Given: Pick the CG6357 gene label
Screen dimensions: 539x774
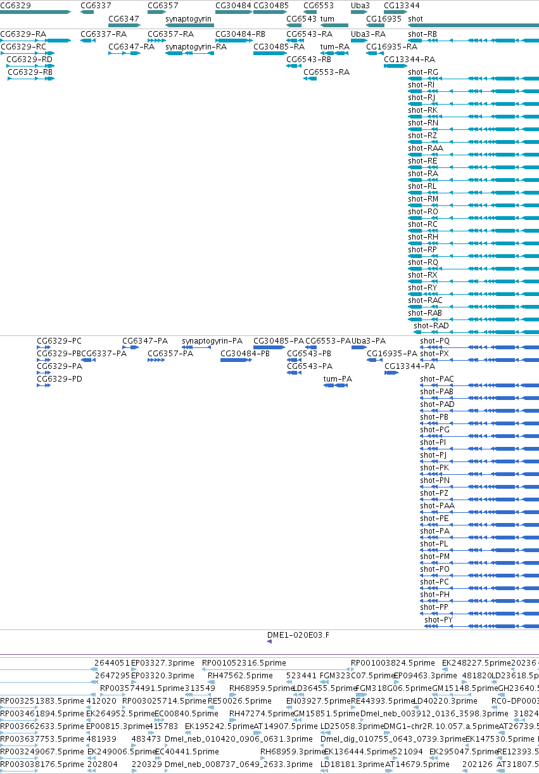Looking at the screenshot, I should [163, 5].
